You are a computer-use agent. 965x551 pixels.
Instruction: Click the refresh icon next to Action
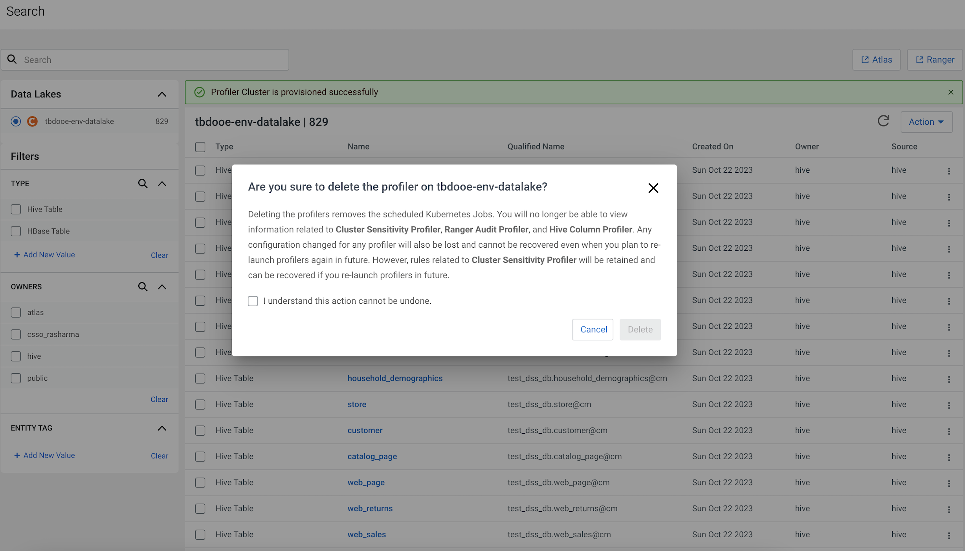[883, 121]
